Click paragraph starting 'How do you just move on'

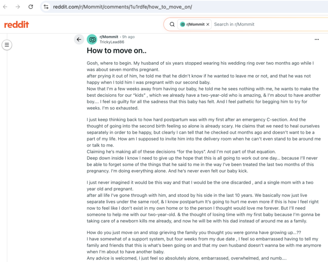coord(204,245)
